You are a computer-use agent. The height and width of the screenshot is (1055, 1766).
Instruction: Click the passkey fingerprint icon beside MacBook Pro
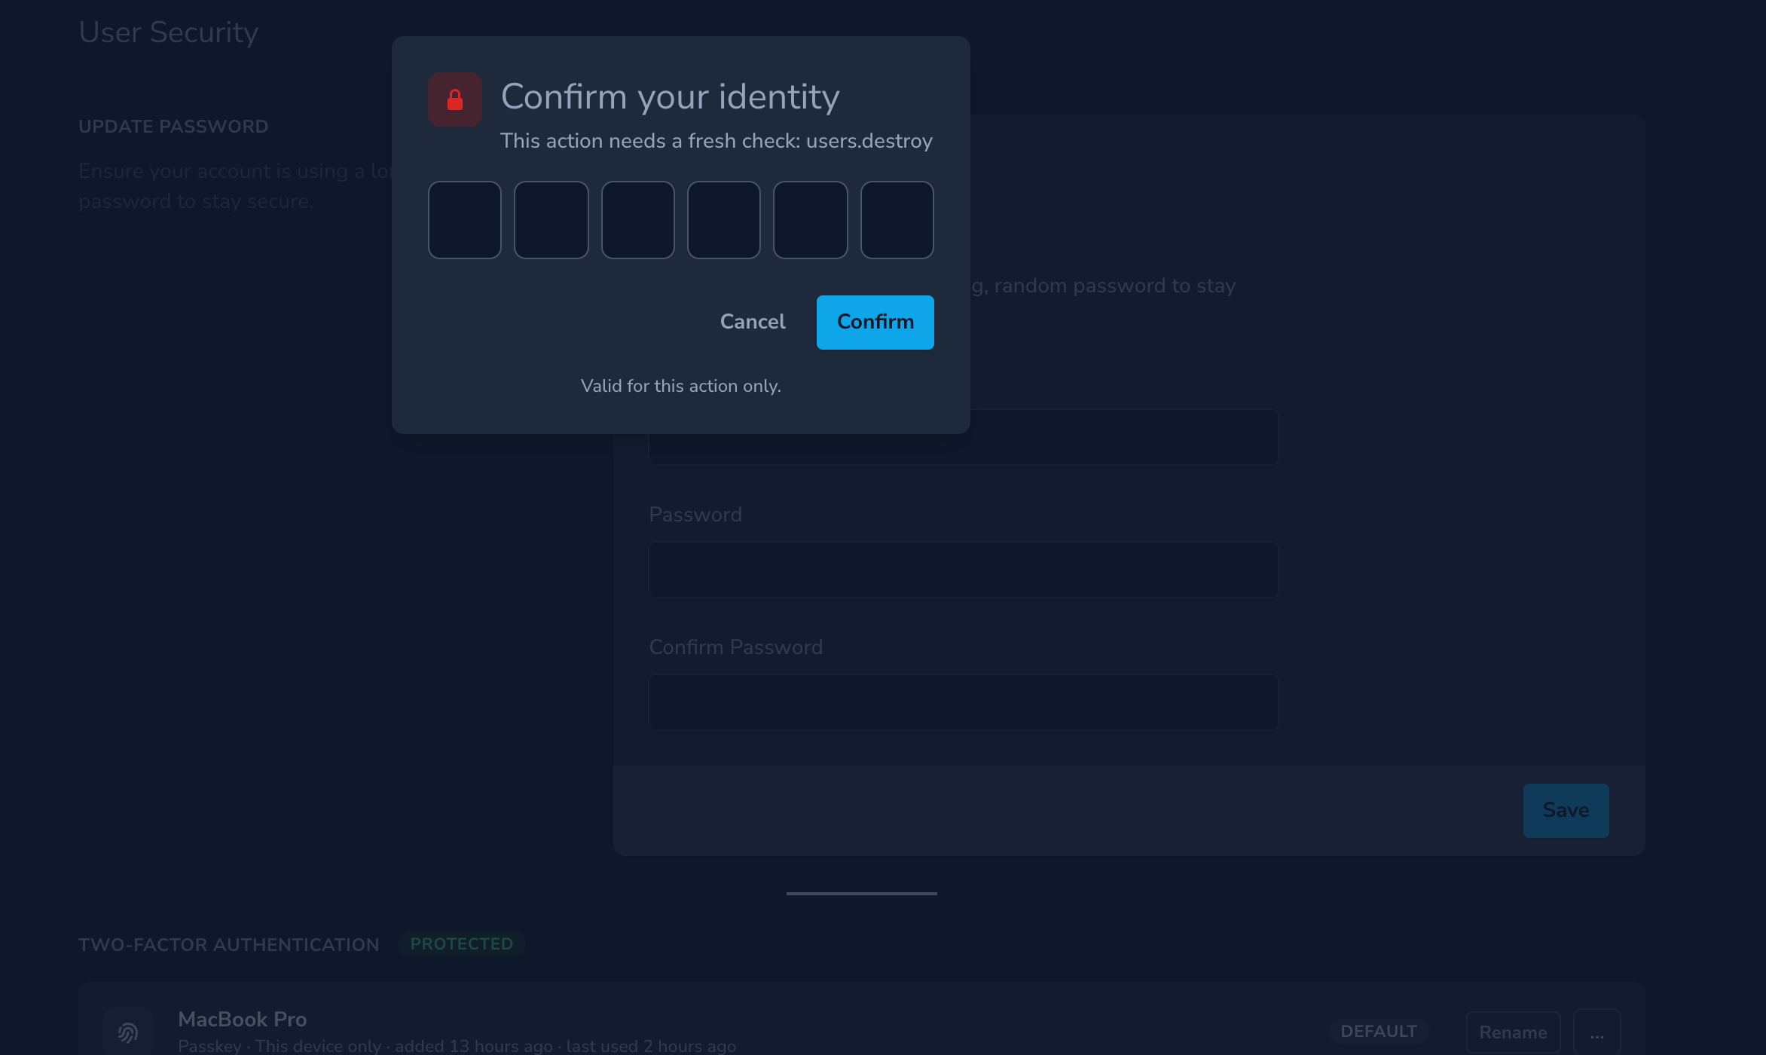click(128, 1032)
